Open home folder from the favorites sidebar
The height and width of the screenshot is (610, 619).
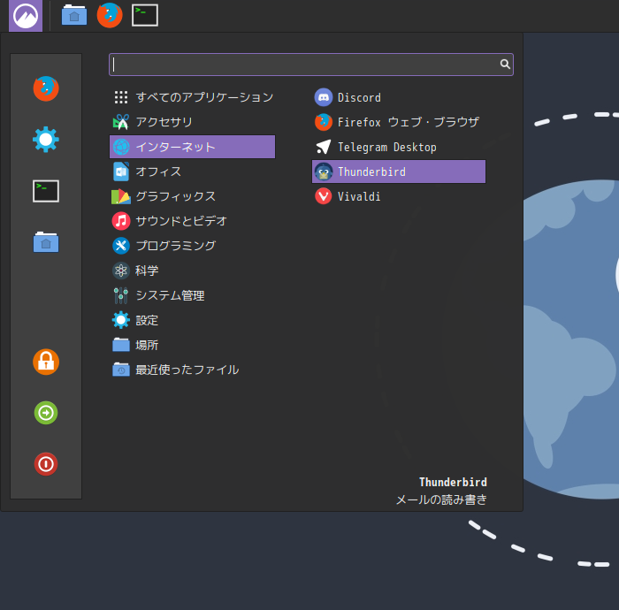(46, 242)
